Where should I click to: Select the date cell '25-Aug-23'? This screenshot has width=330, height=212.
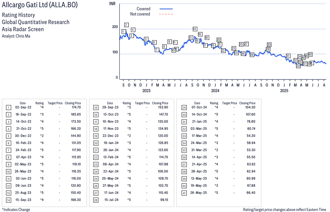coord(23,193)
